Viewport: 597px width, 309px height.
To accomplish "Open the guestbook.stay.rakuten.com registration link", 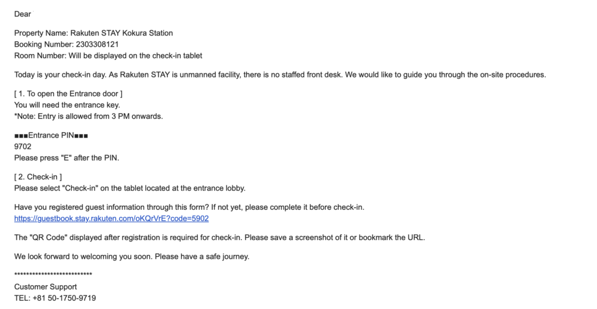I will pyautogui.click(x=111, y=219).
